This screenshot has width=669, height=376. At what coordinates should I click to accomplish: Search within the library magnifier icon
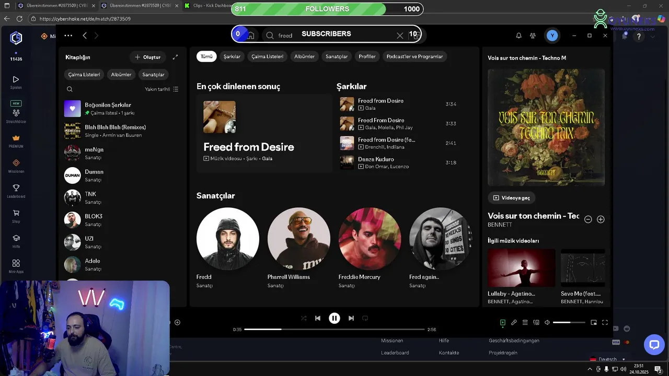coord(70,89)
